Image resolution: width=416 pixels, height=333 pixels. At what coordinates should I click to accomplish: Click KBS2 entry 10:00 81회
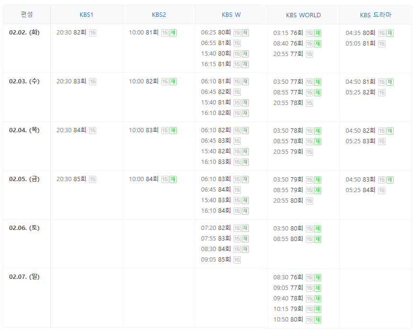(x=144, y=33)
